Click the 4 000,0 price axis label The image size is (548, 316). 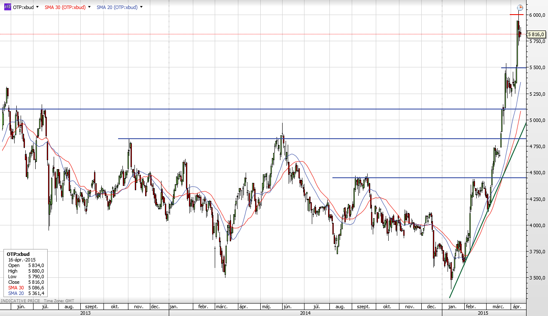(x=537, y=225)
